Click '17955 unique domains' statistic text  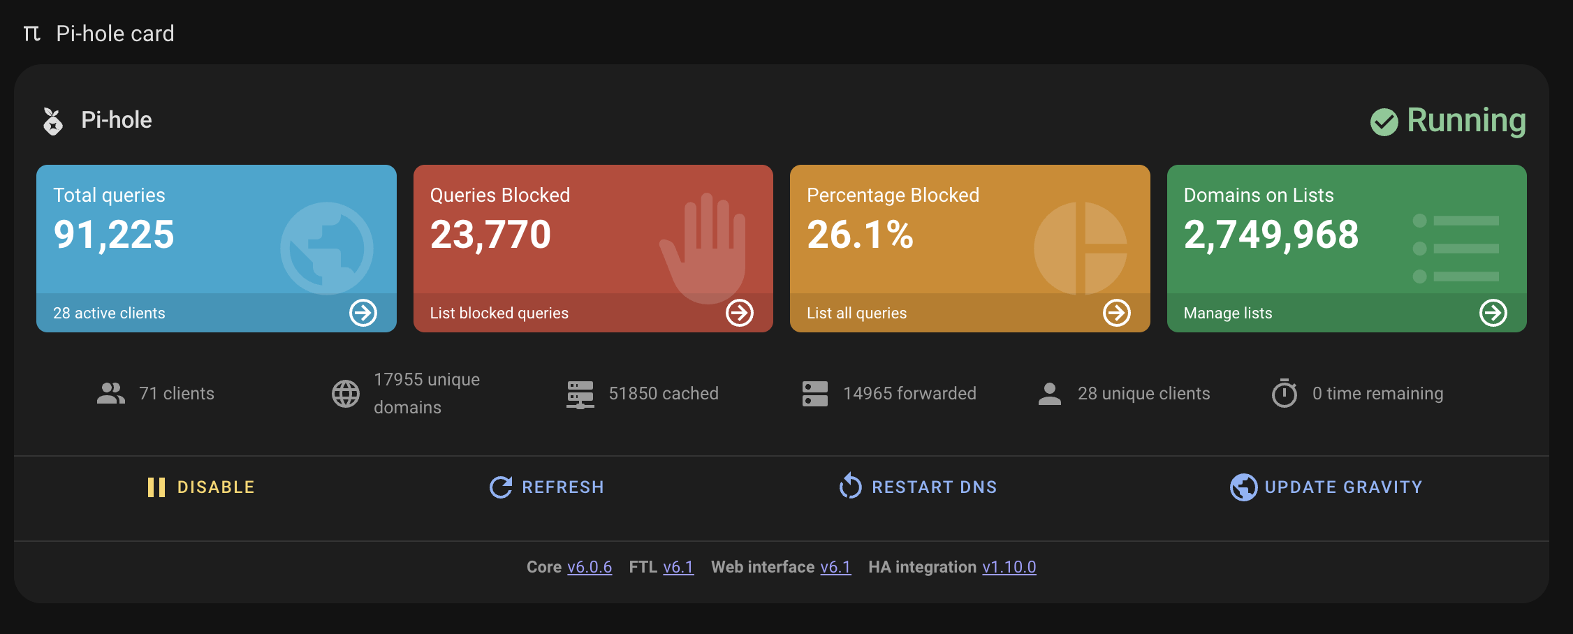427,394
